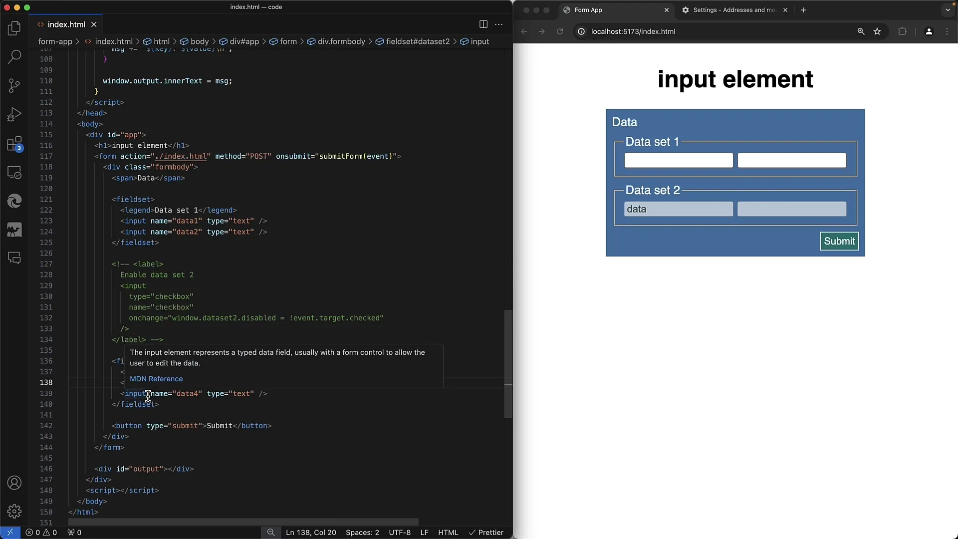Click Spaces: 2 indentation setting
The image size is (958, 539).
pyautogui.click(x=362, y=533)
